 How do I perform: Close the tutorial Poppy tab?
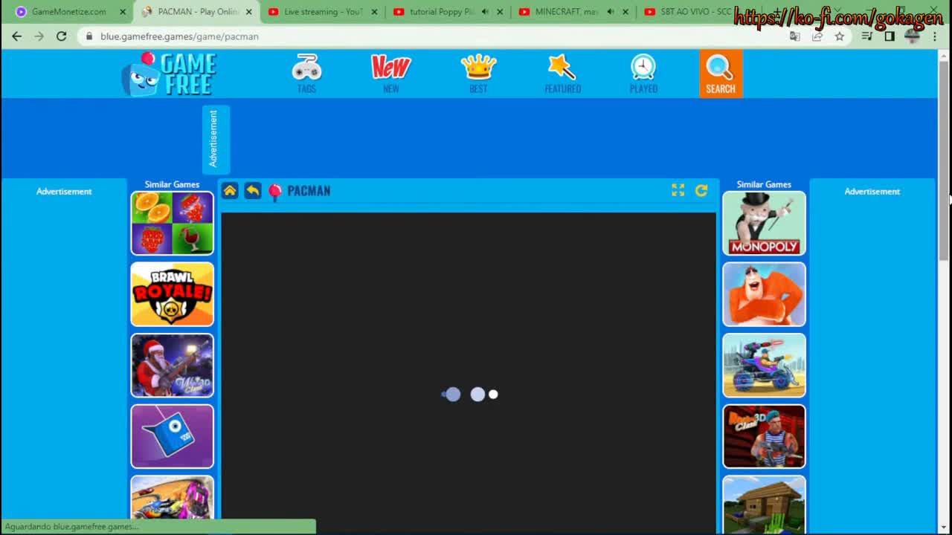(x=500, y=12)
